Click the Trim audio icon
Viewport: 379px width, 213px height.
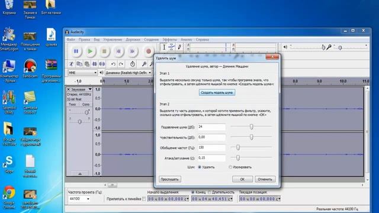[x=95, y=64]
